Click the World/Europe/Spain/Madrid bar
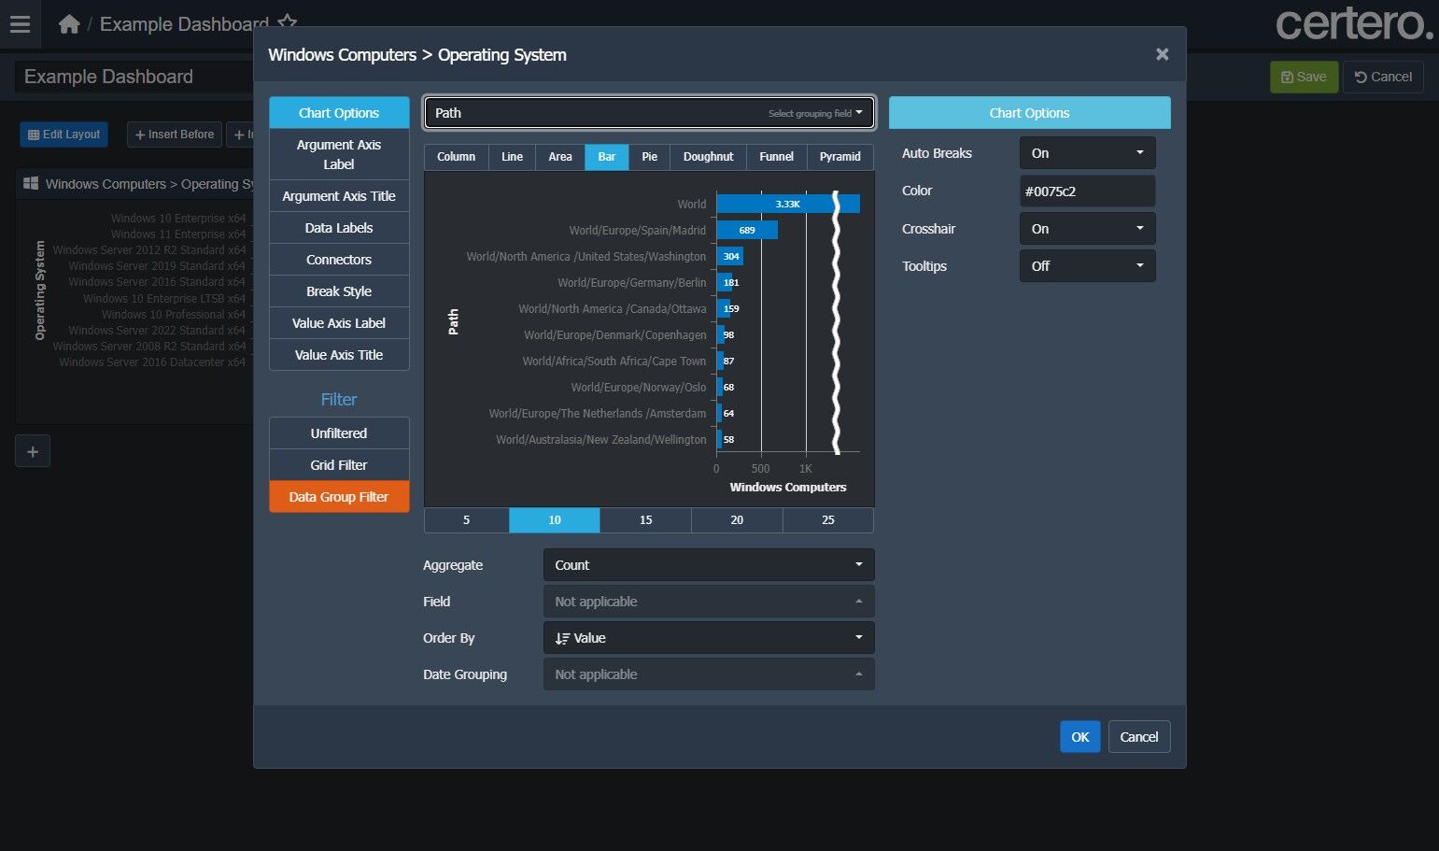 click(x=747, y=230)
